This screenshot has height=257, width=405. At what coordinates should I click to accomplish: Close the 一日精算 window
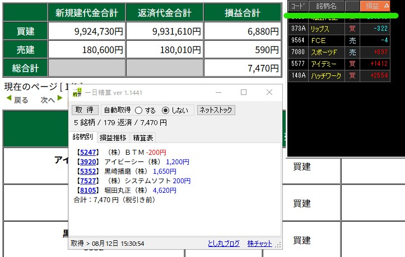pos(269,92)
